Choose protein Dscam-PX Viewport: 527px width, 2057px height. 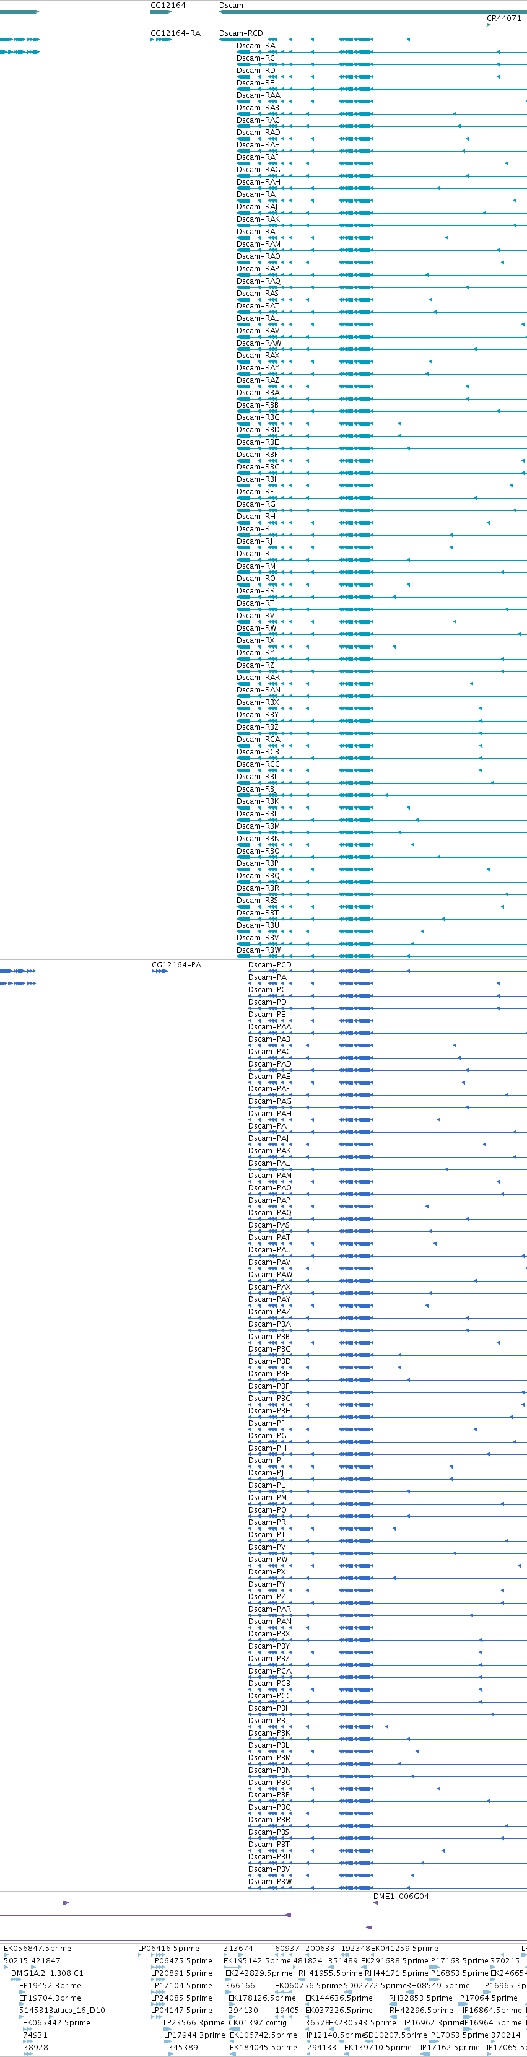[x=268, y=1572]
